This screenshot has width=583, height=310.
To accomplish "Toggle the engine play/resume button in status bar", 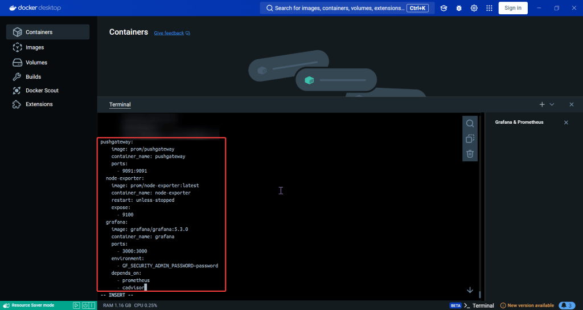I will click(x=76, y=305).
